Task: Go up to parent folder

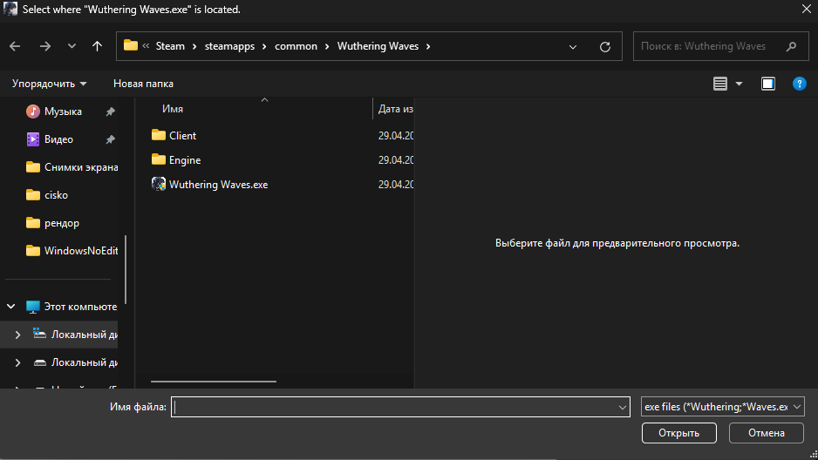Action: 97,46
